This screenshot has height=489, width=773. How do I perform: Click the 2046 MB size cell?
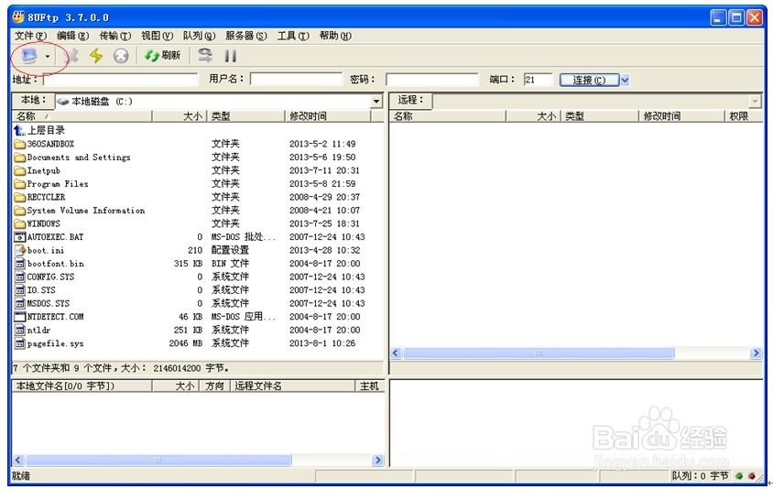coord(185,343)
